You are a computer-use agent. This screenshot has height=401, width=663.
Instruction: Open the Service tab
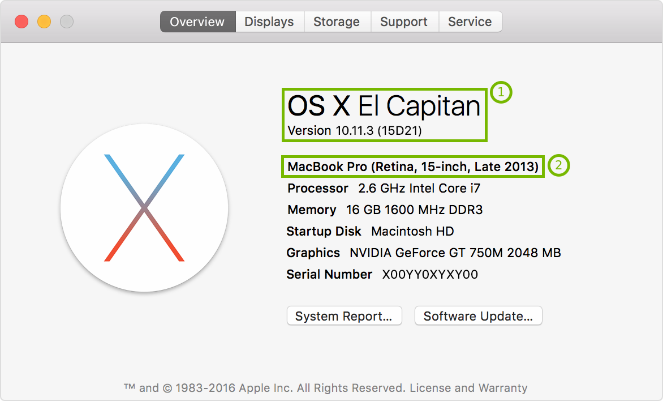pyautogui.click(x=470, y=22)
